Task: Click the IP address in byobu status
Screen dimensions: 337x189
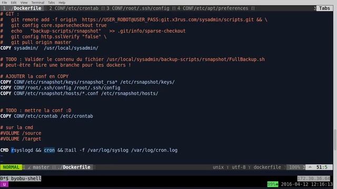Action: click(314, 178)
